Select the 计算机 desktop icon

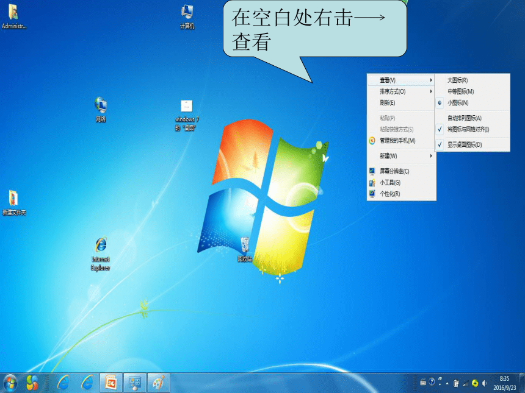(x=187, y=16)
